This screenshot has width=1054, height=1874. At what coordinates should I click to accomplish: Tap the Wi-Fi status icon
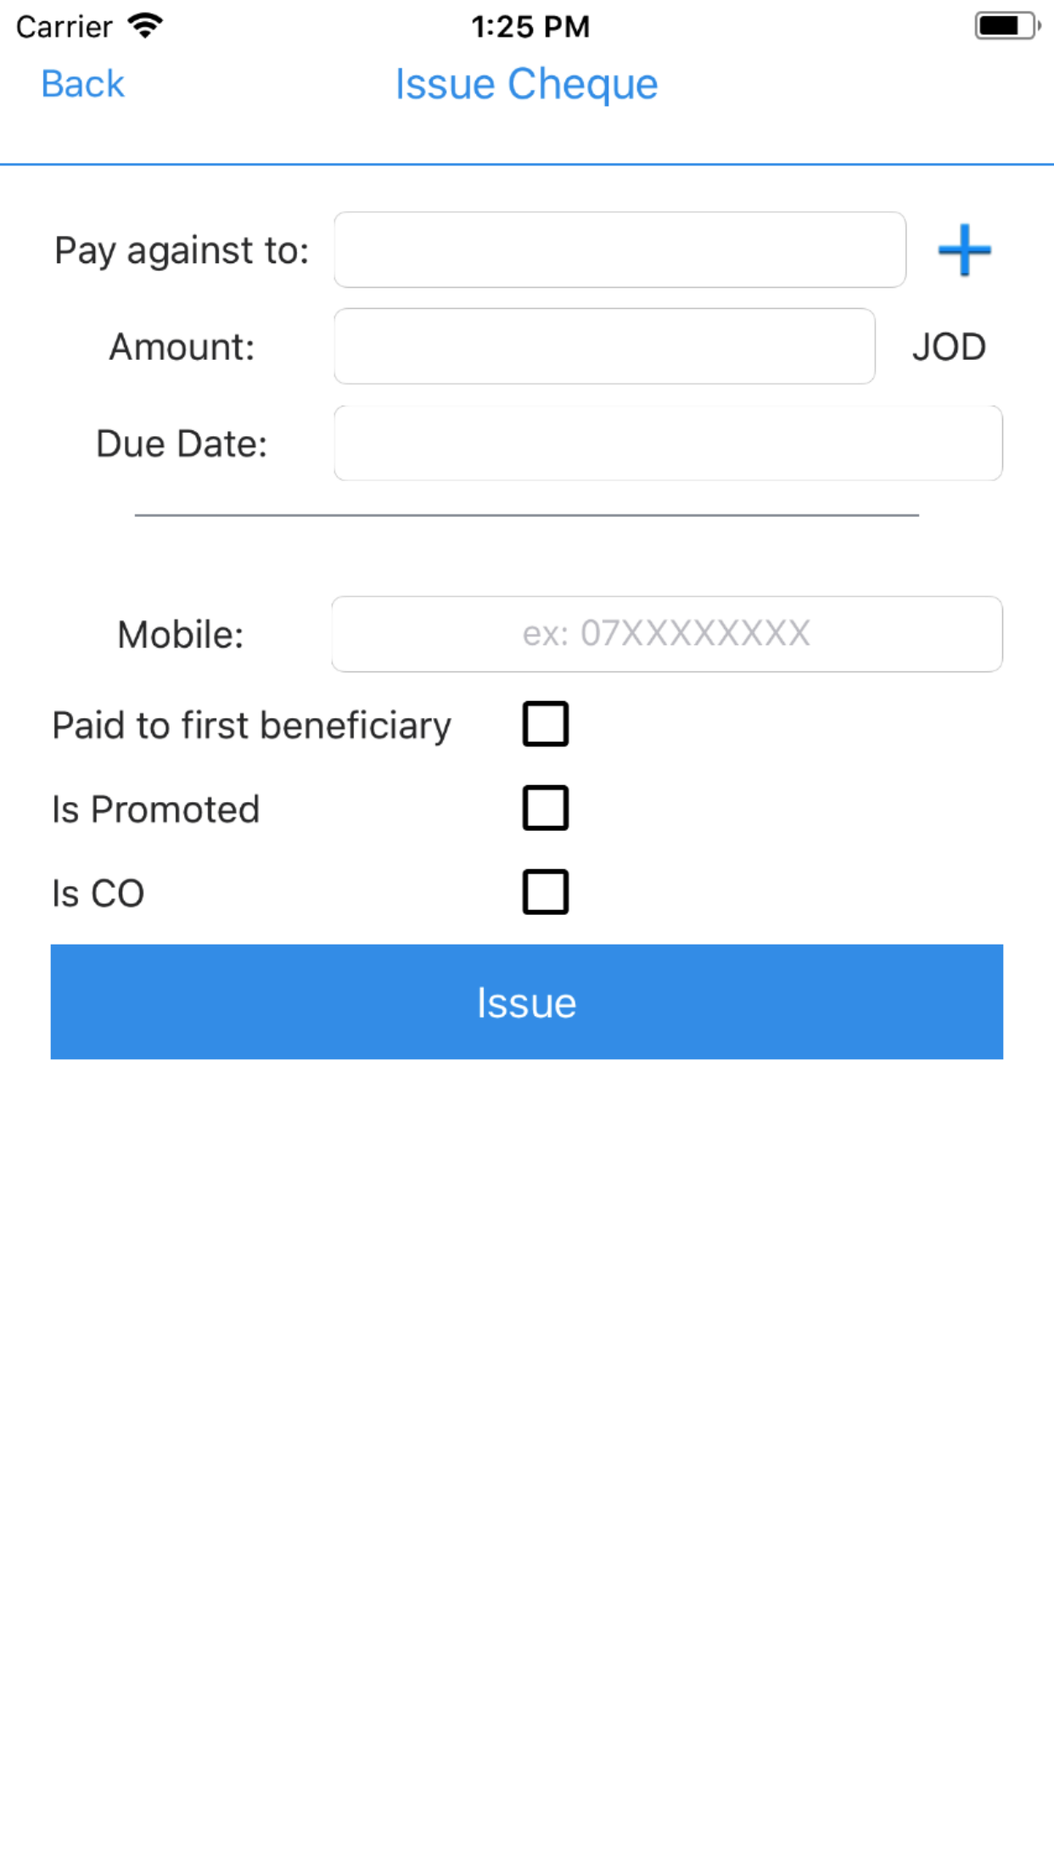point(145,26)
